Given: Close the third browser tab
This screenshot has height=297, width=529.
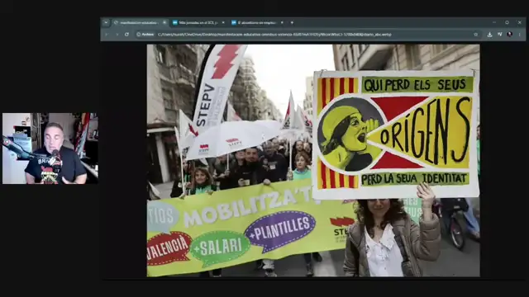Looking at the screenshot, I should [282, 22].
